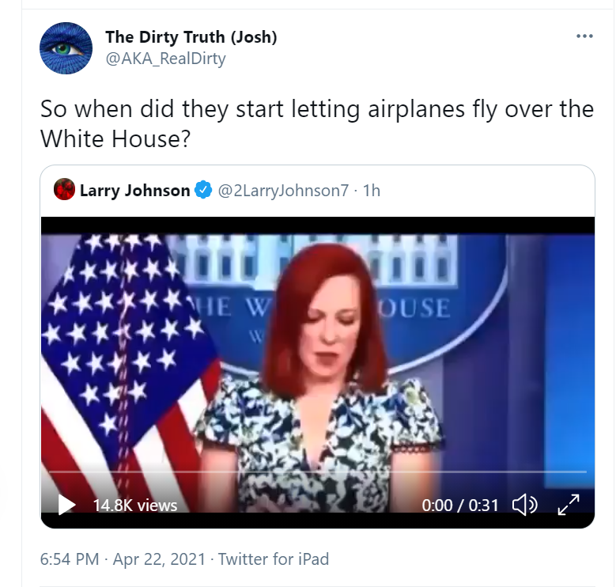Click the tweet text about airplanes
Image resolution: width=616 pixels, height=587 pixels.
click(x=316, y=123)
